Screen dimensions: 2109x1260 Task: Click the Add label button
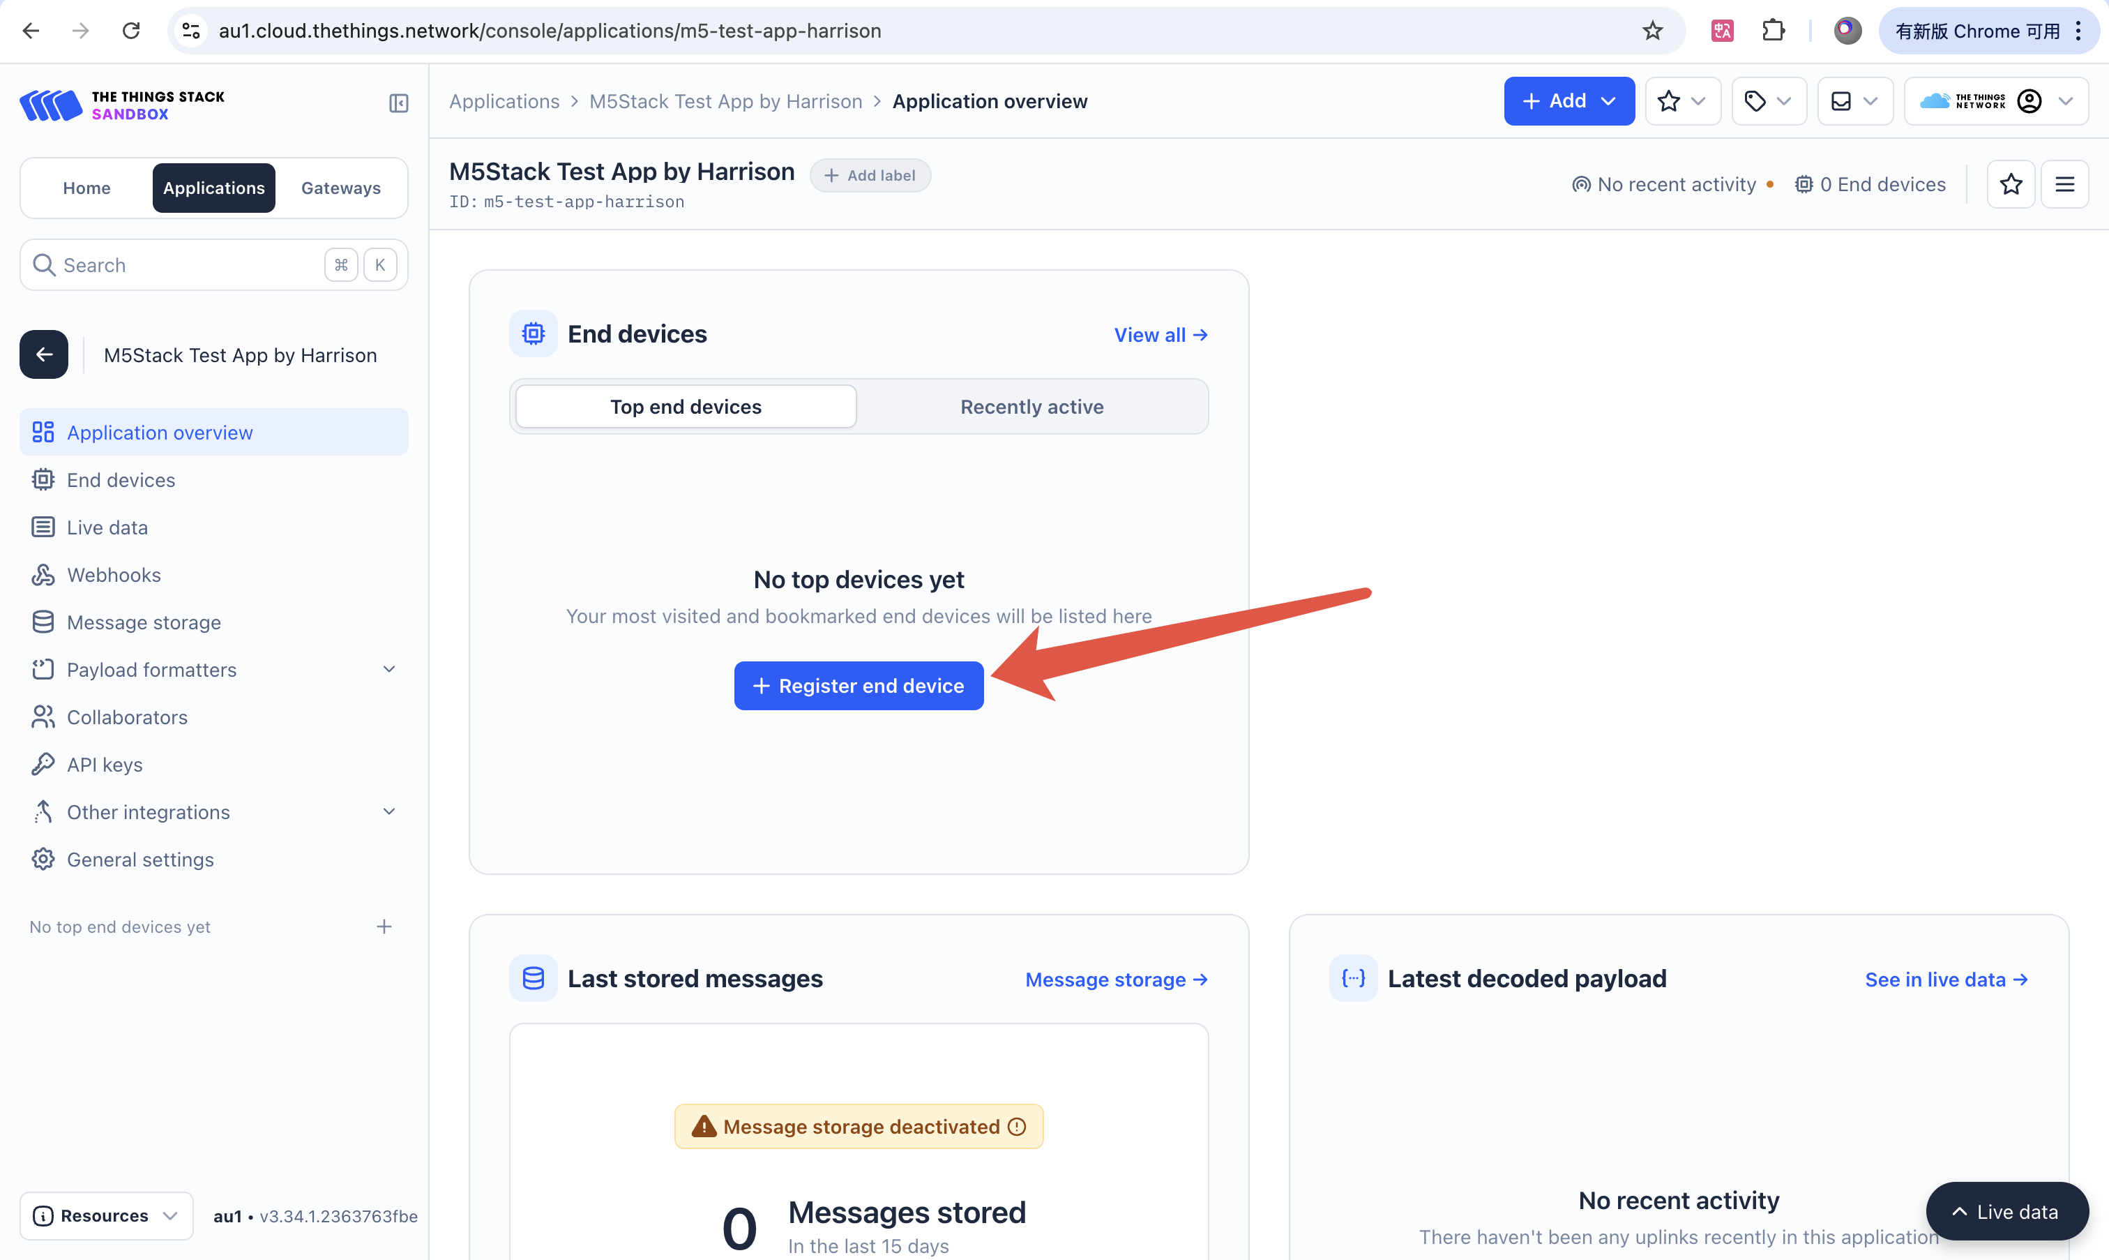pyautogui.click(x=870, y=176)
